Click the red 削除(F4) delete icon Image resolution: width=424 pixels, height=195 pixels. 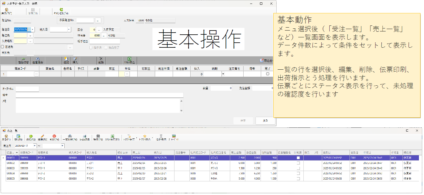click(54, 136)
